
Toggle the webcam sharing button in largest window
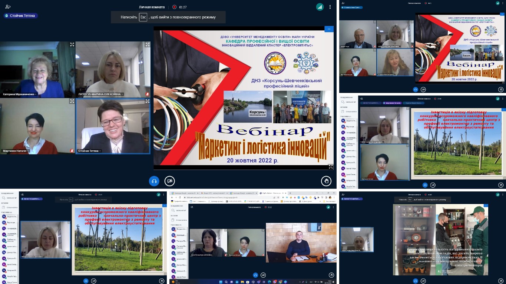(x=169, y=181)
